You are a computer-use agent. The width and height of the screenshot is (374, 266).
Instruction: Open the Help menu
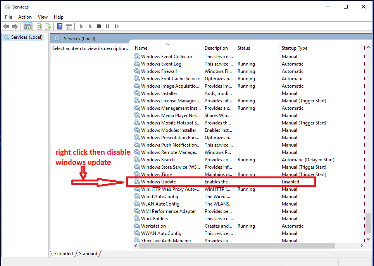point(59,17)
